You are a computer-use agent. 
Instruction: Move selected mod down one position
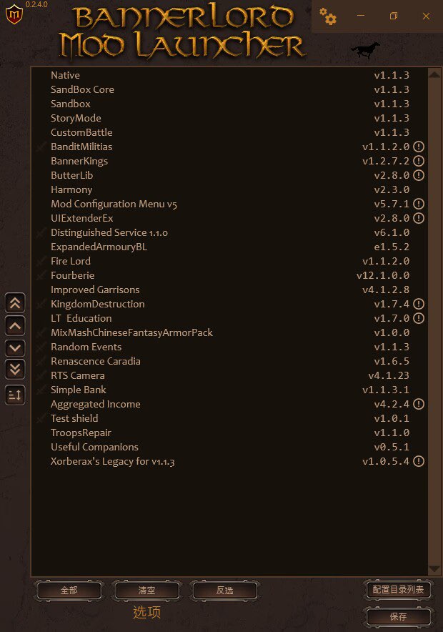(15, 348)
